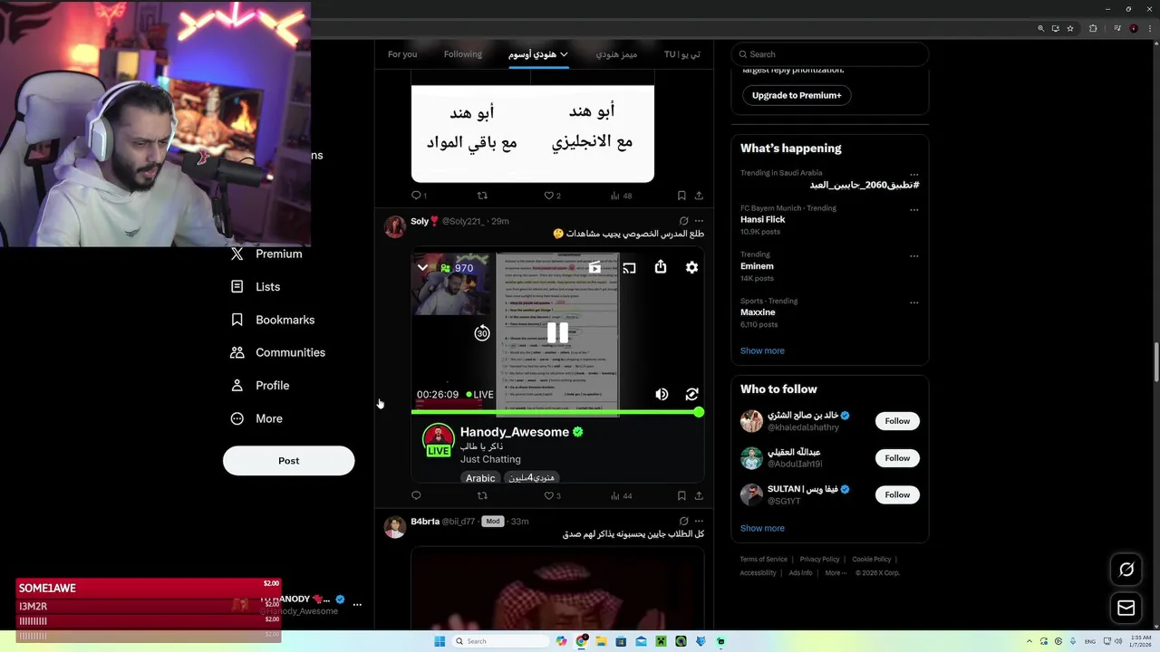Open B4br1a's profile avatar
This screenshot has height=652, width=1160.
point(394,527)
